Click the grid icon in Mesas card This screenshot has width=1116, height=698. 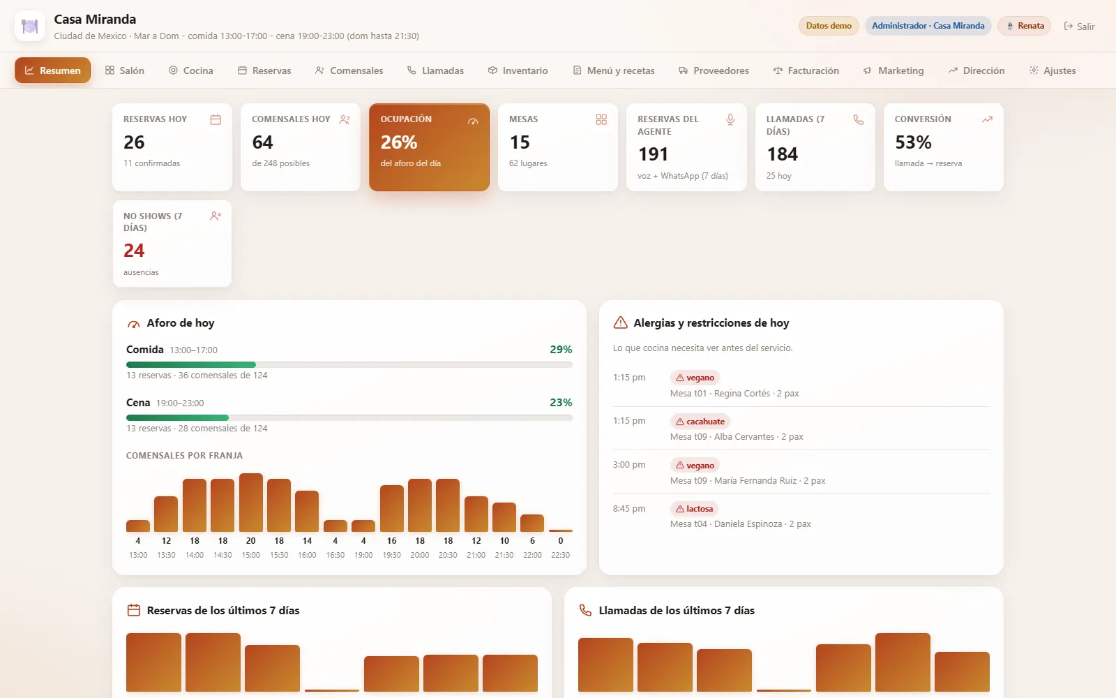point(601,119)
